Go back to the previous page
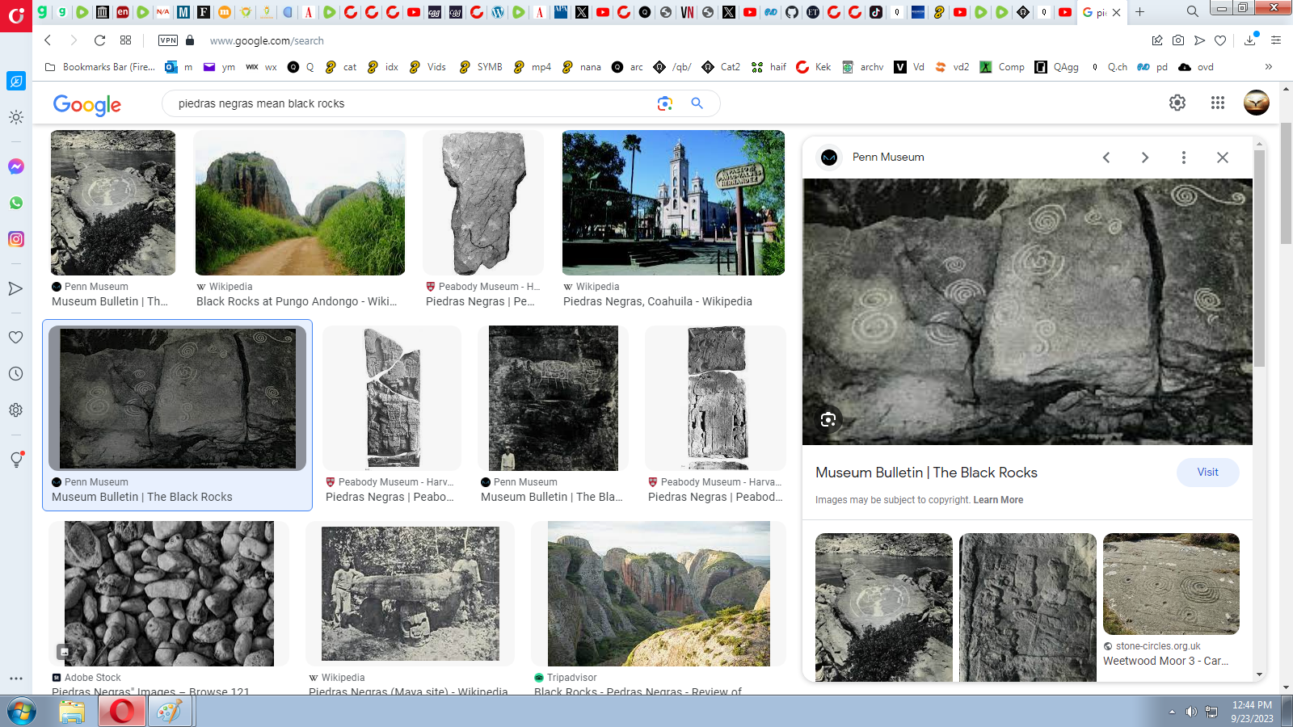Image resolution: width=1293 pixels, height=727 pixels. tap(48, 40)
